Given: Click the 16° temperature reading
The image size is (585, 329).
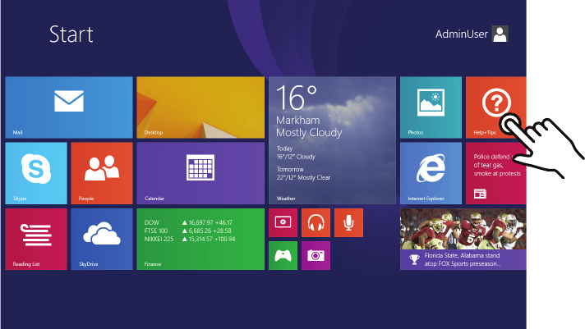Looking at the screenshot, I should pos(297,98).
